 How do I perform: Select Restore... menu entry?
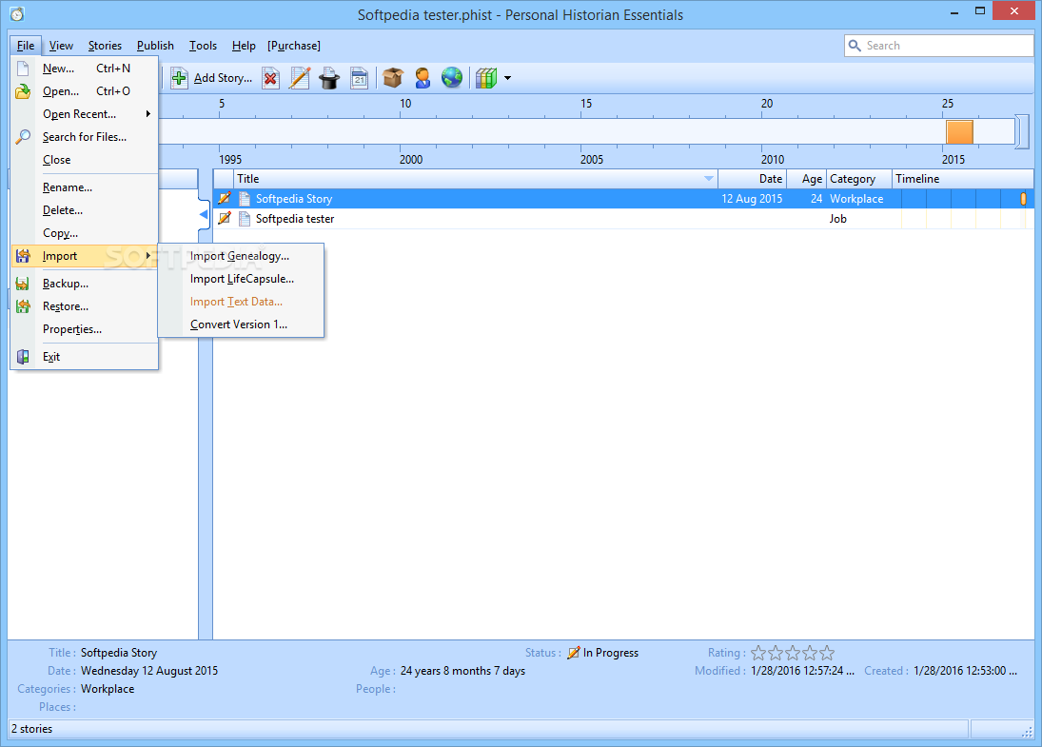point(85,306)
